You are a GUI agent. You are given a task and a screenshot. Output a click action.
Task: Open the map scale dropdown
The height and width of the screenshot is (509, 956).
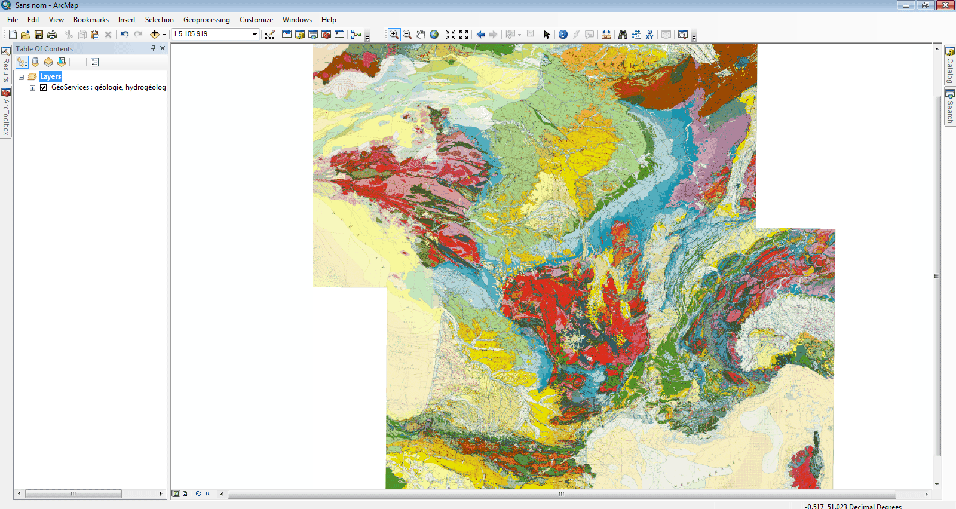point(255,35)
